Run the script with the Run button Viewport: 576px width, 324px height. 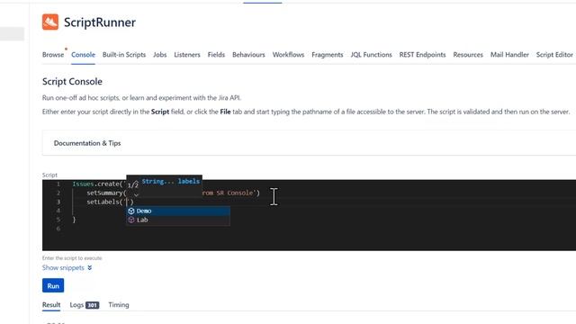[x=53, y=285]
